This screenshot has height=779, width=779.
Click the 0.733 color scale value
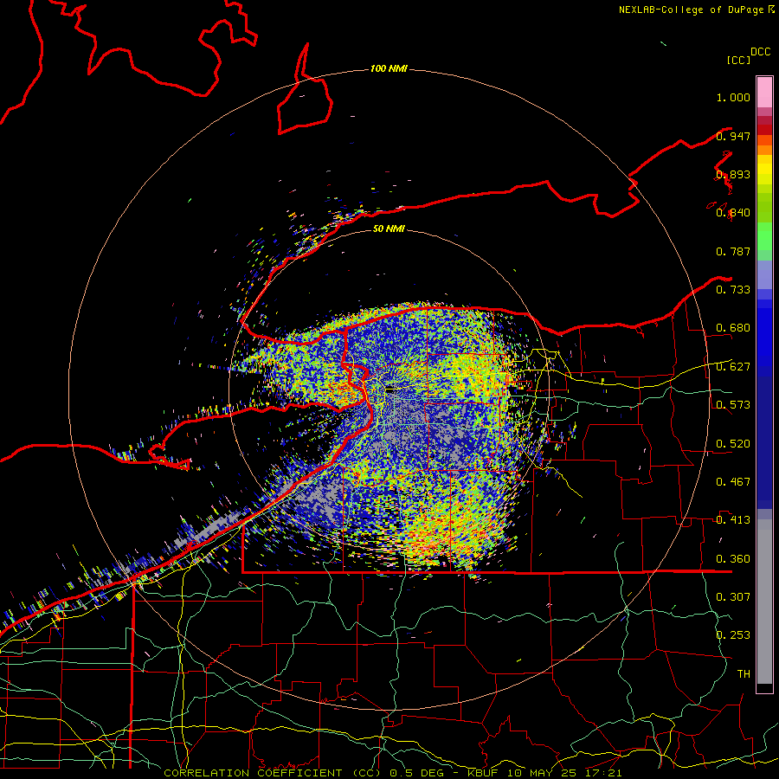tap(733, 290)
